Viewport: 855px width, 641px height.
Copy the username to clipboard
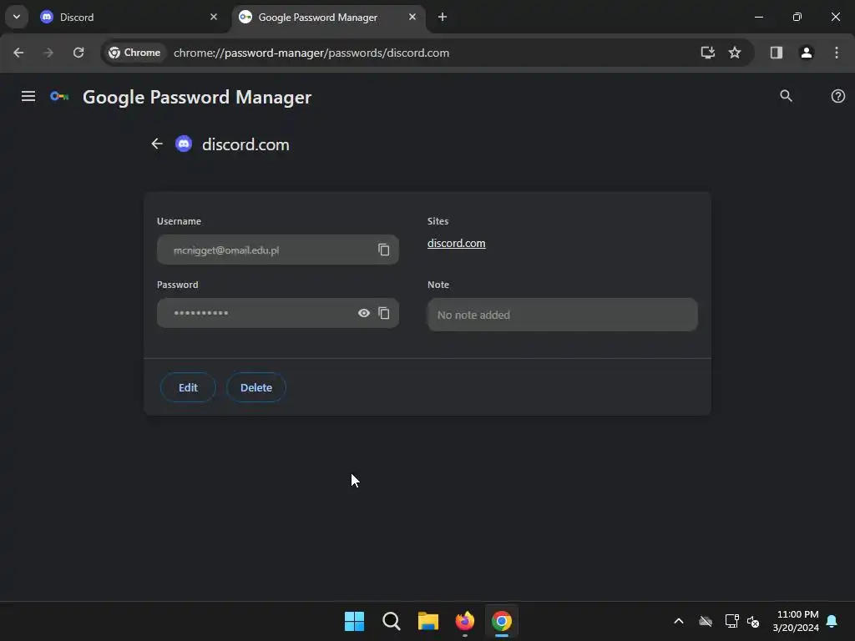click(x=384, y=250)
